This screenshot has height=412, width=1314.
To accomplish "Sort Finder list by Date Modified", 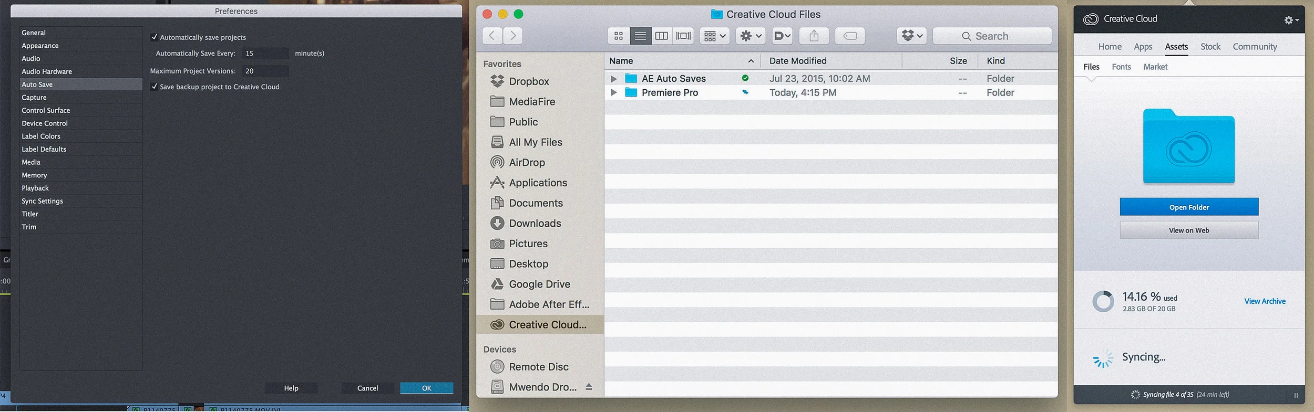I will click(831, 61).
